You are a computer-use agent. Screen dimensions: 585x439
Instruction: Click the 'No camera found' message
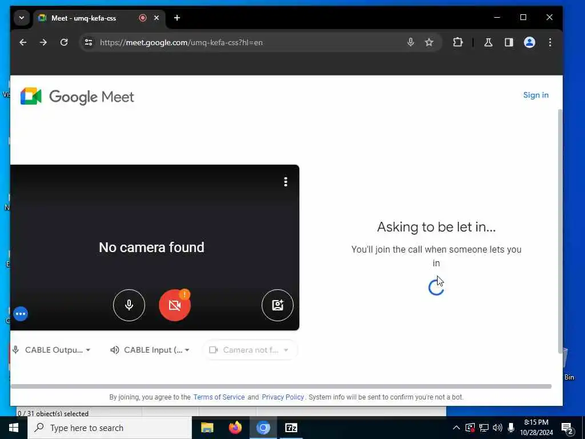(x=151, y=247)
